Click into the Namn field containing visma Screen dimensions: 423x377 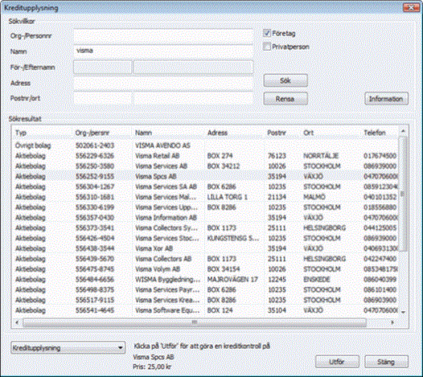(x=163, y=51)
